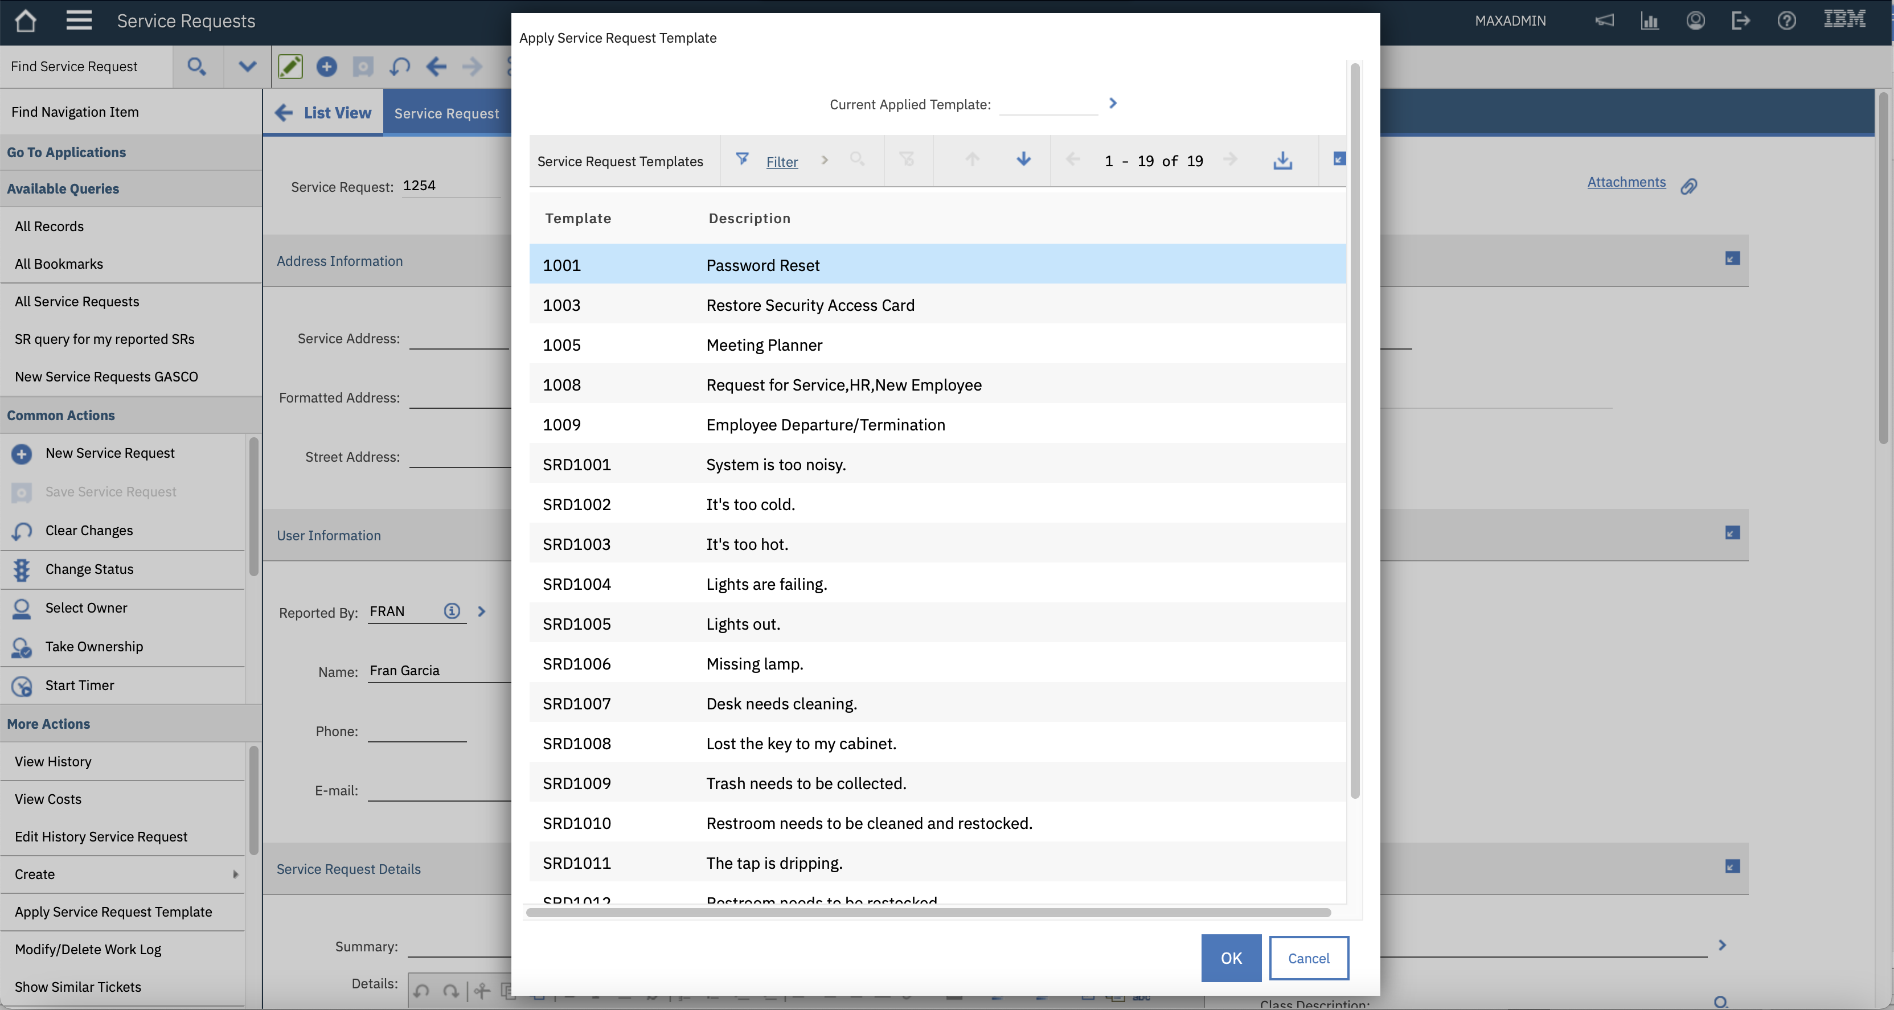Screen dimensions: 1894x1010
Task: Click the new record plus icon in toolbar
Action: [x=326, y=67]
